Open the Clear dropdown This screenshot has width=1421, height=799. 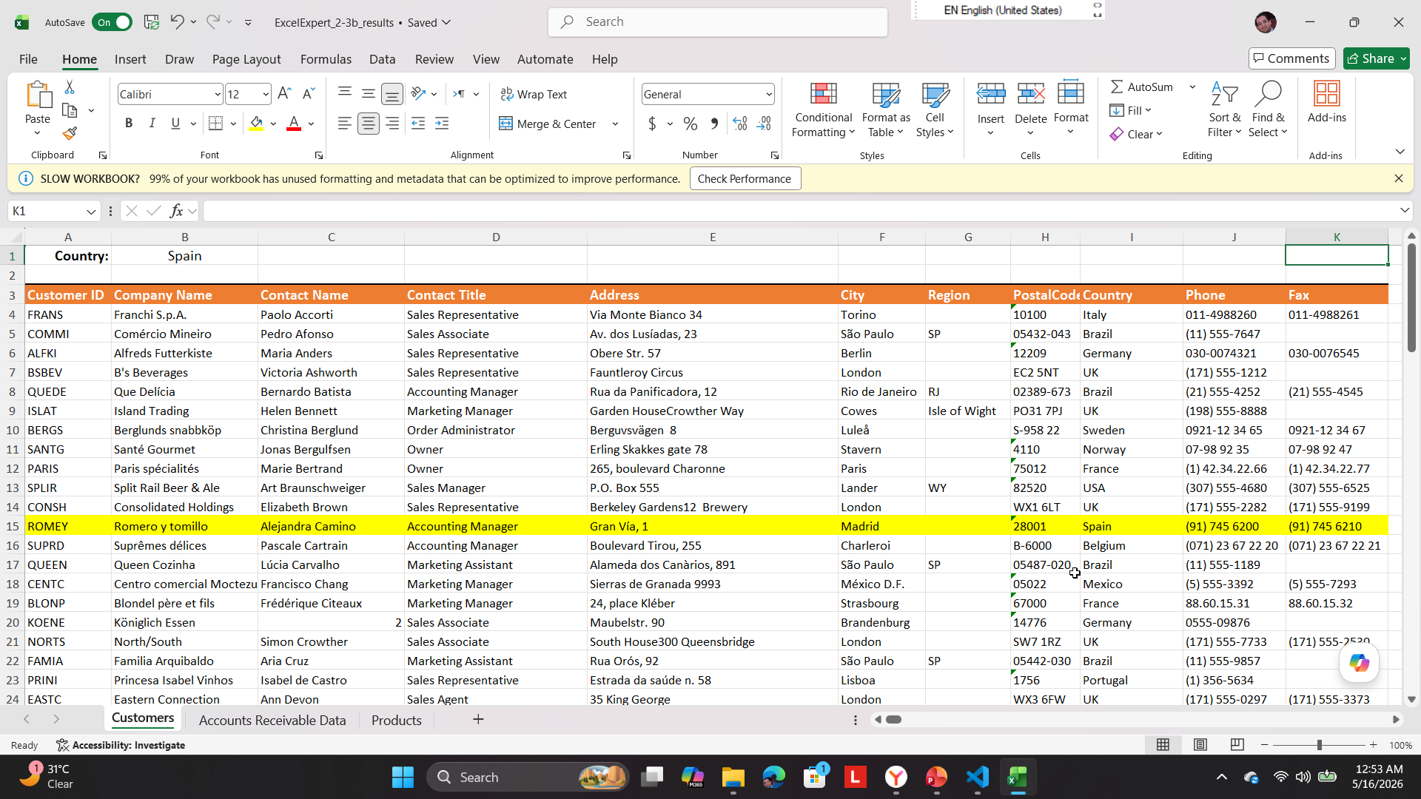pyautogui.click(x=1137, y=134)
